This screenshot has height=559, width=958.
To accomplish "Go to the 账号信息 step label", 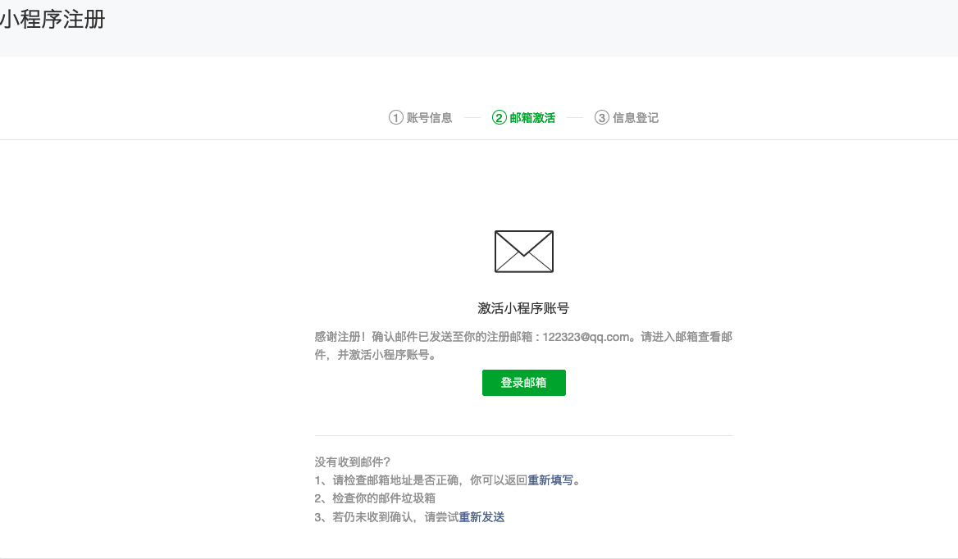I will point(429,118).
